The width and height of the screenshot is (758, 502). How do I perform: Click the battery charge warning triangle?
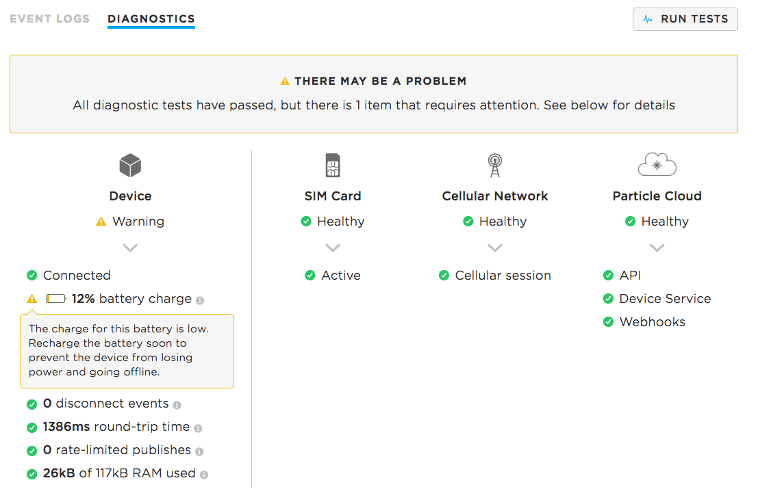point(32,299)
